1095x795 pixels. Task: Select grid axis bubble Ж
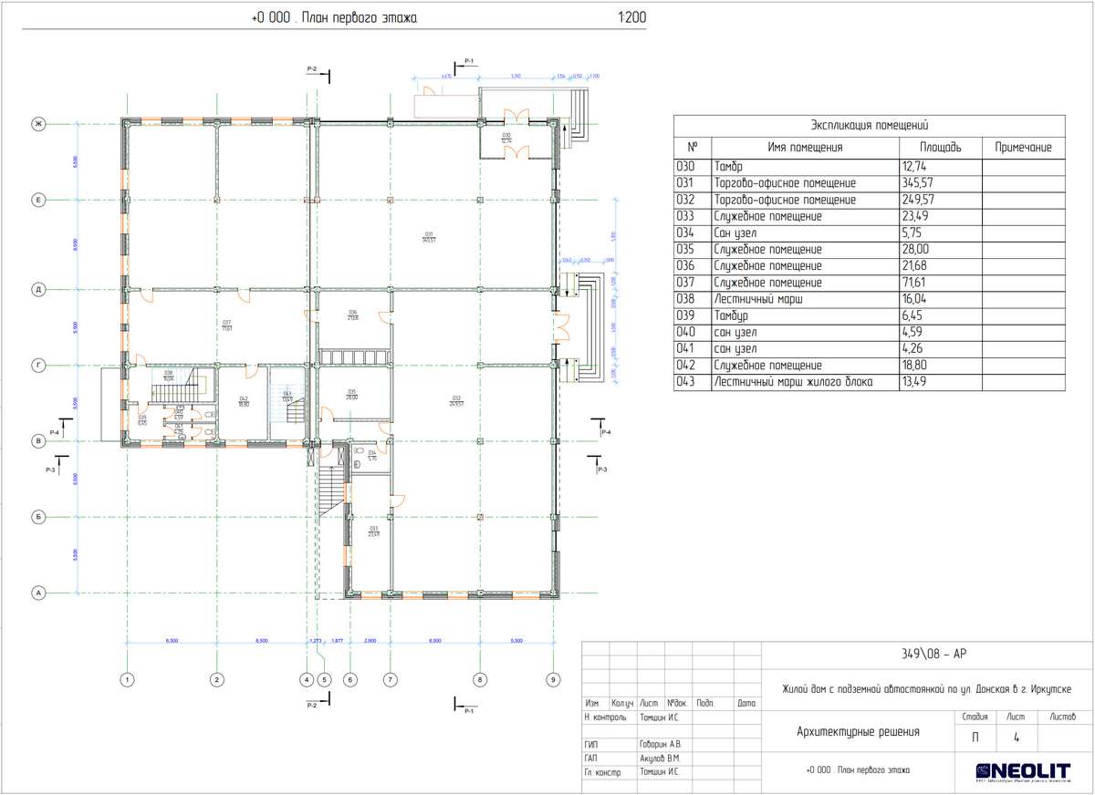39,123
